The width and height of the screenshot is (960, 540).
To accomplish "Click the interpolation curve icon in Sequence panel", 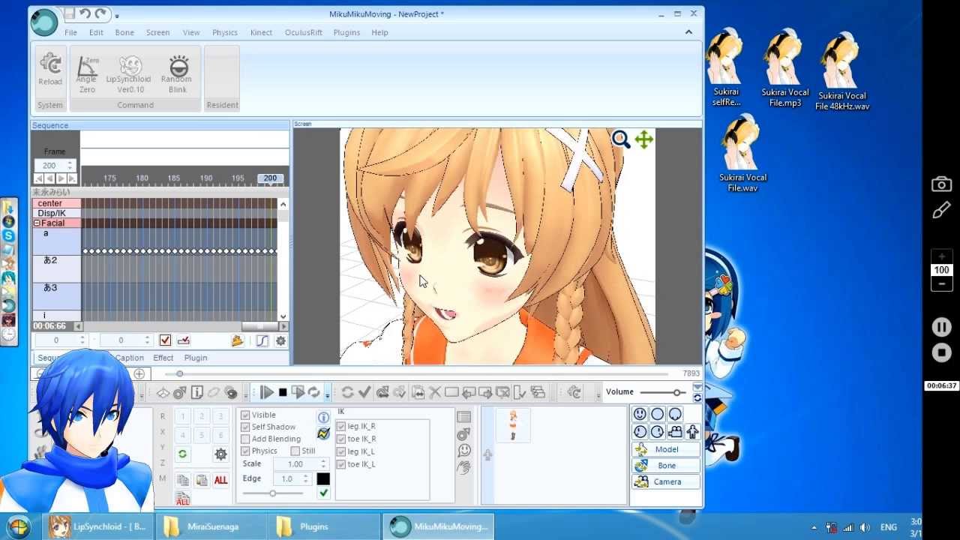I will coord(262,340).
